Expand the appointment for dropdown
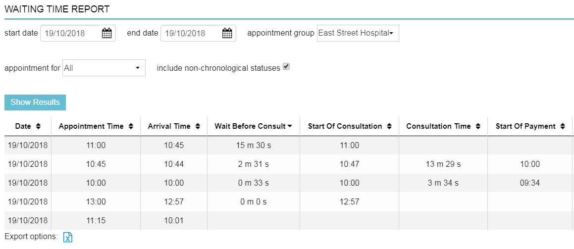Screen dimensions: 574x249 [x=104, y=68]
